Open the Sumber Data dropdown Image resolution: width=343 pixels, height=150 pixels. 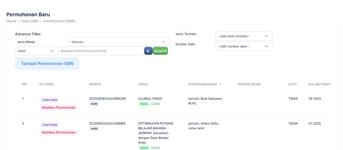[x=244, y=46]
